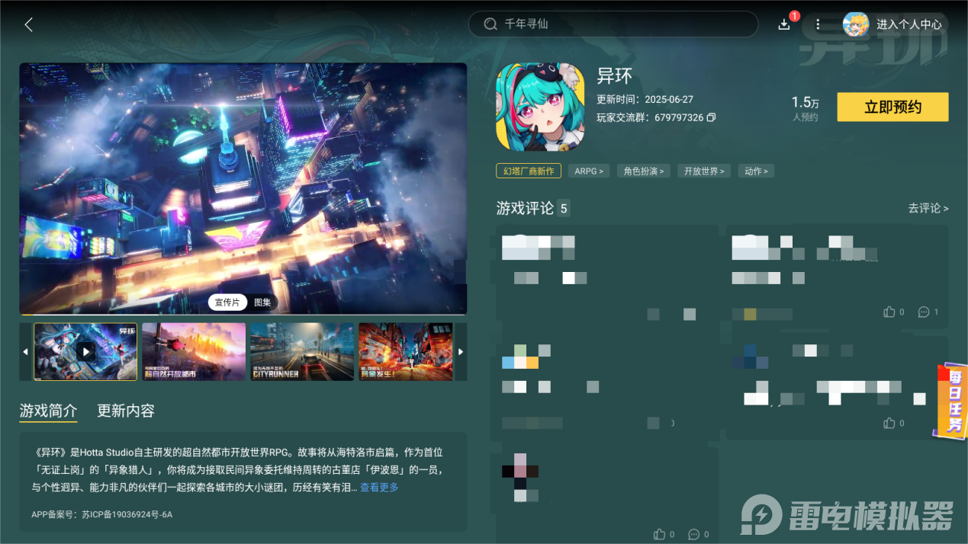Select the 游戏简介 tab
The image size is (968, 544).
tap(48, 410)
